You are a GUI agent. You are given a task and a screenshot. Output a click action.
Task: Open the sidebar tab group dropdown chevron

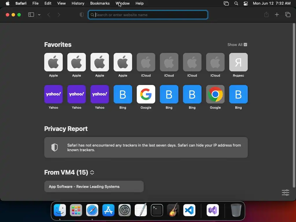coord(39,15)
